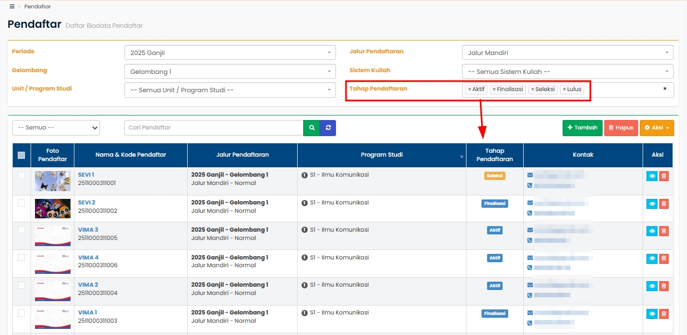This screenshot has width=687, height=335.
Task: Remove the Aktif tag from Tahap Pendaftaran
Action: point(469,89)
